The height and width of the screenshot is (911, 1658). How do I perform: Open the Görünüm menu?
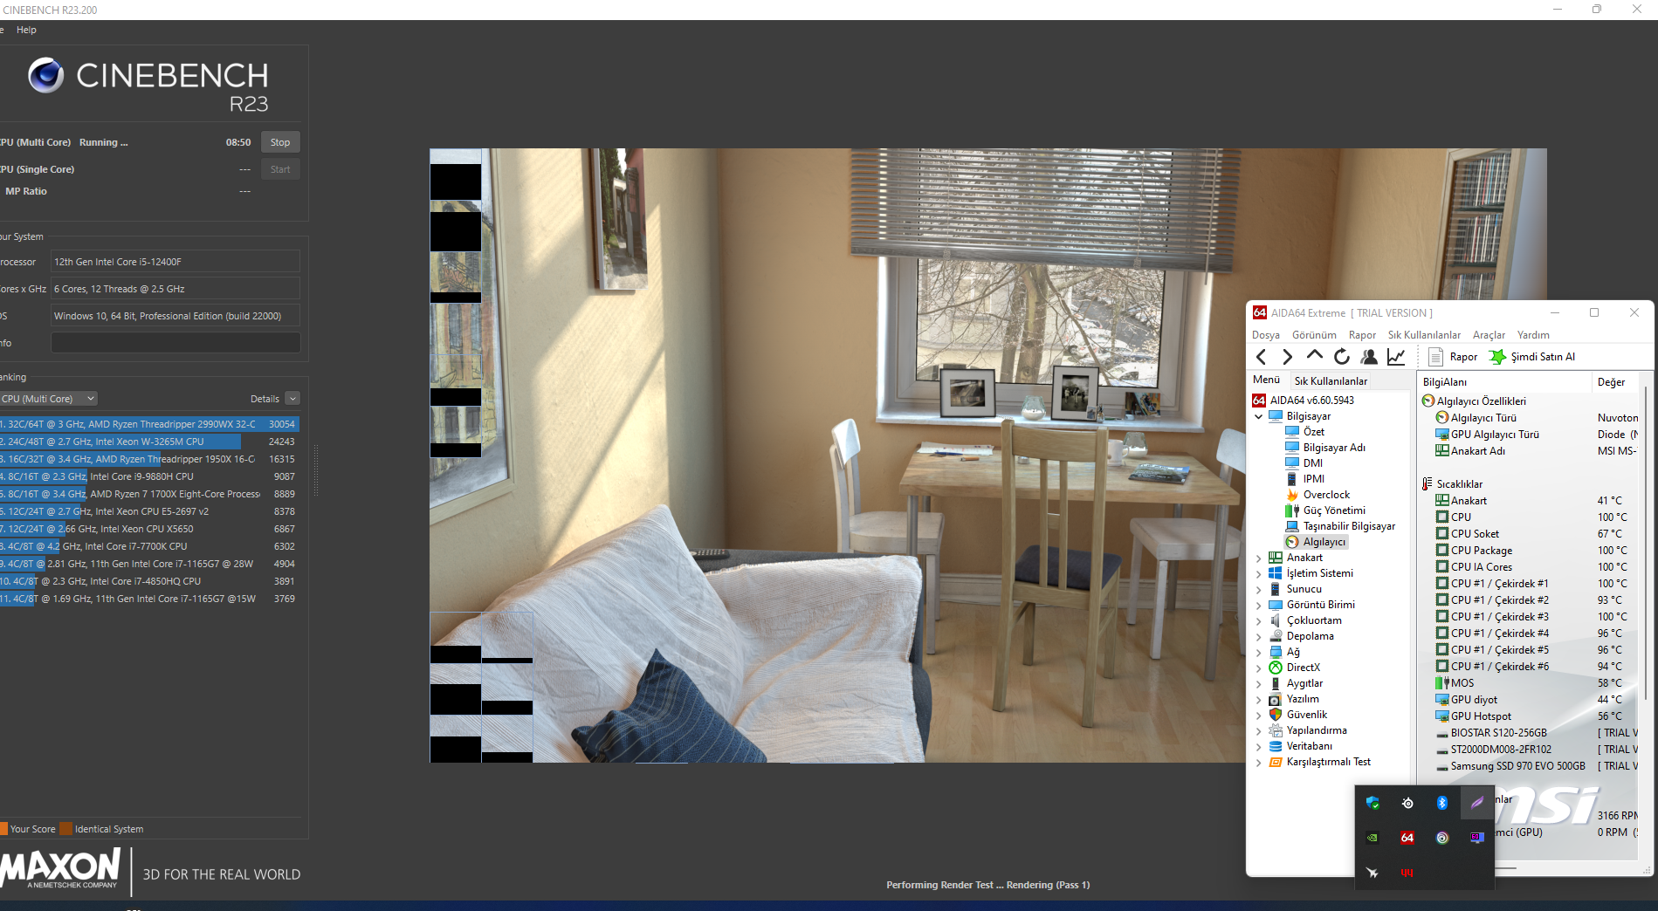click(x=1314, y=335)
